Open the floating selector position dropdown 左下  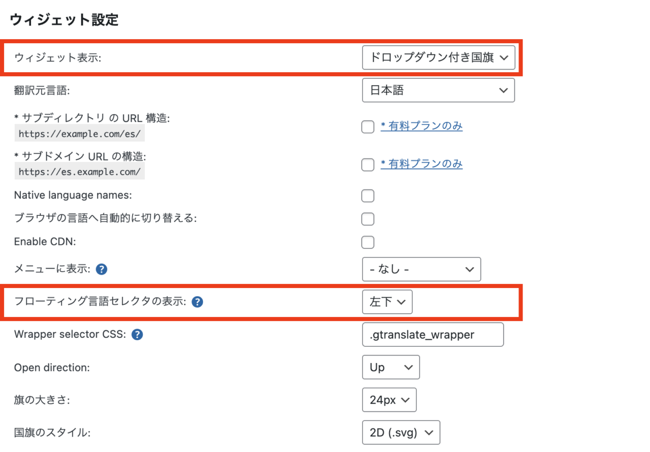(387, 302)
